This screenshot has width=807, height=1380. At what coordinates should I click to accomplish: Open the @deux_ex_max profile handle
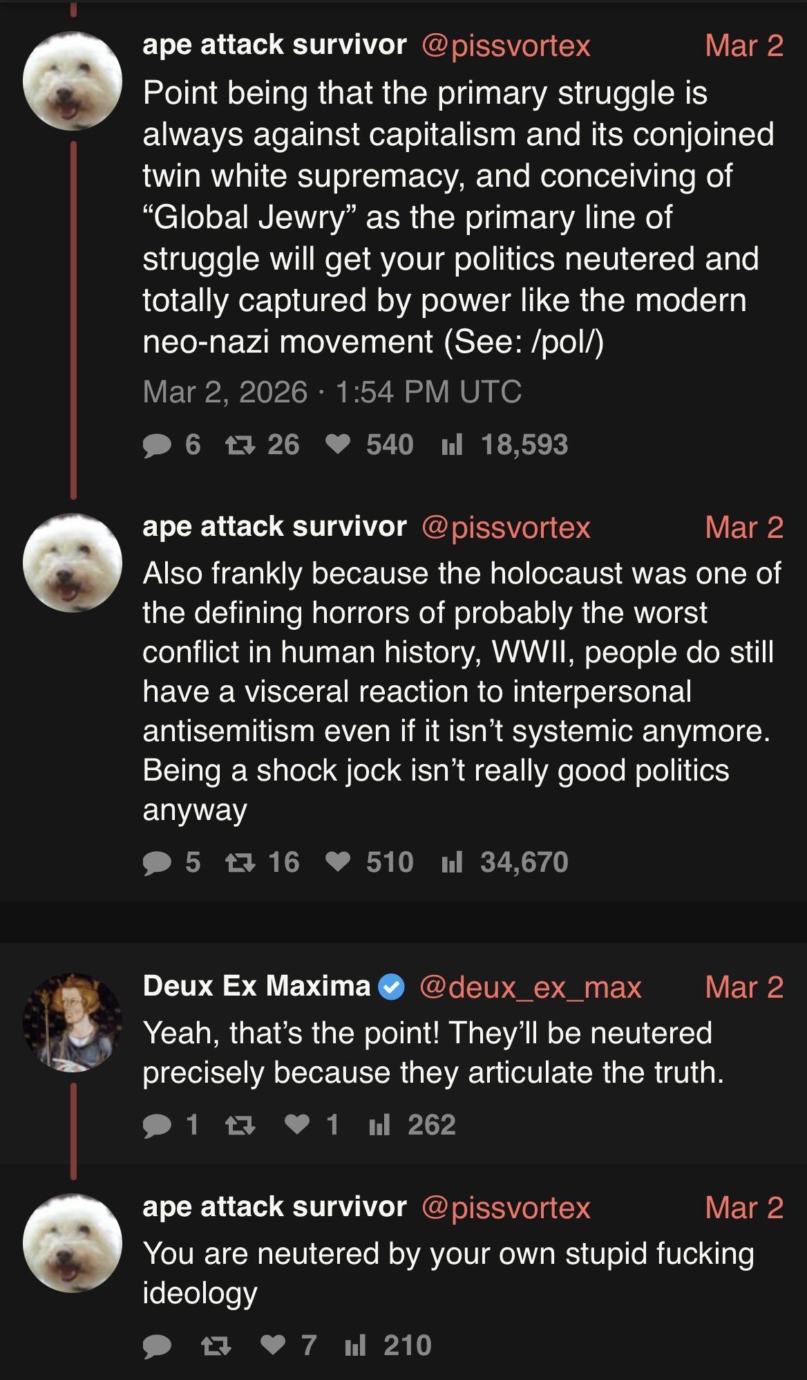pos(530,987)
